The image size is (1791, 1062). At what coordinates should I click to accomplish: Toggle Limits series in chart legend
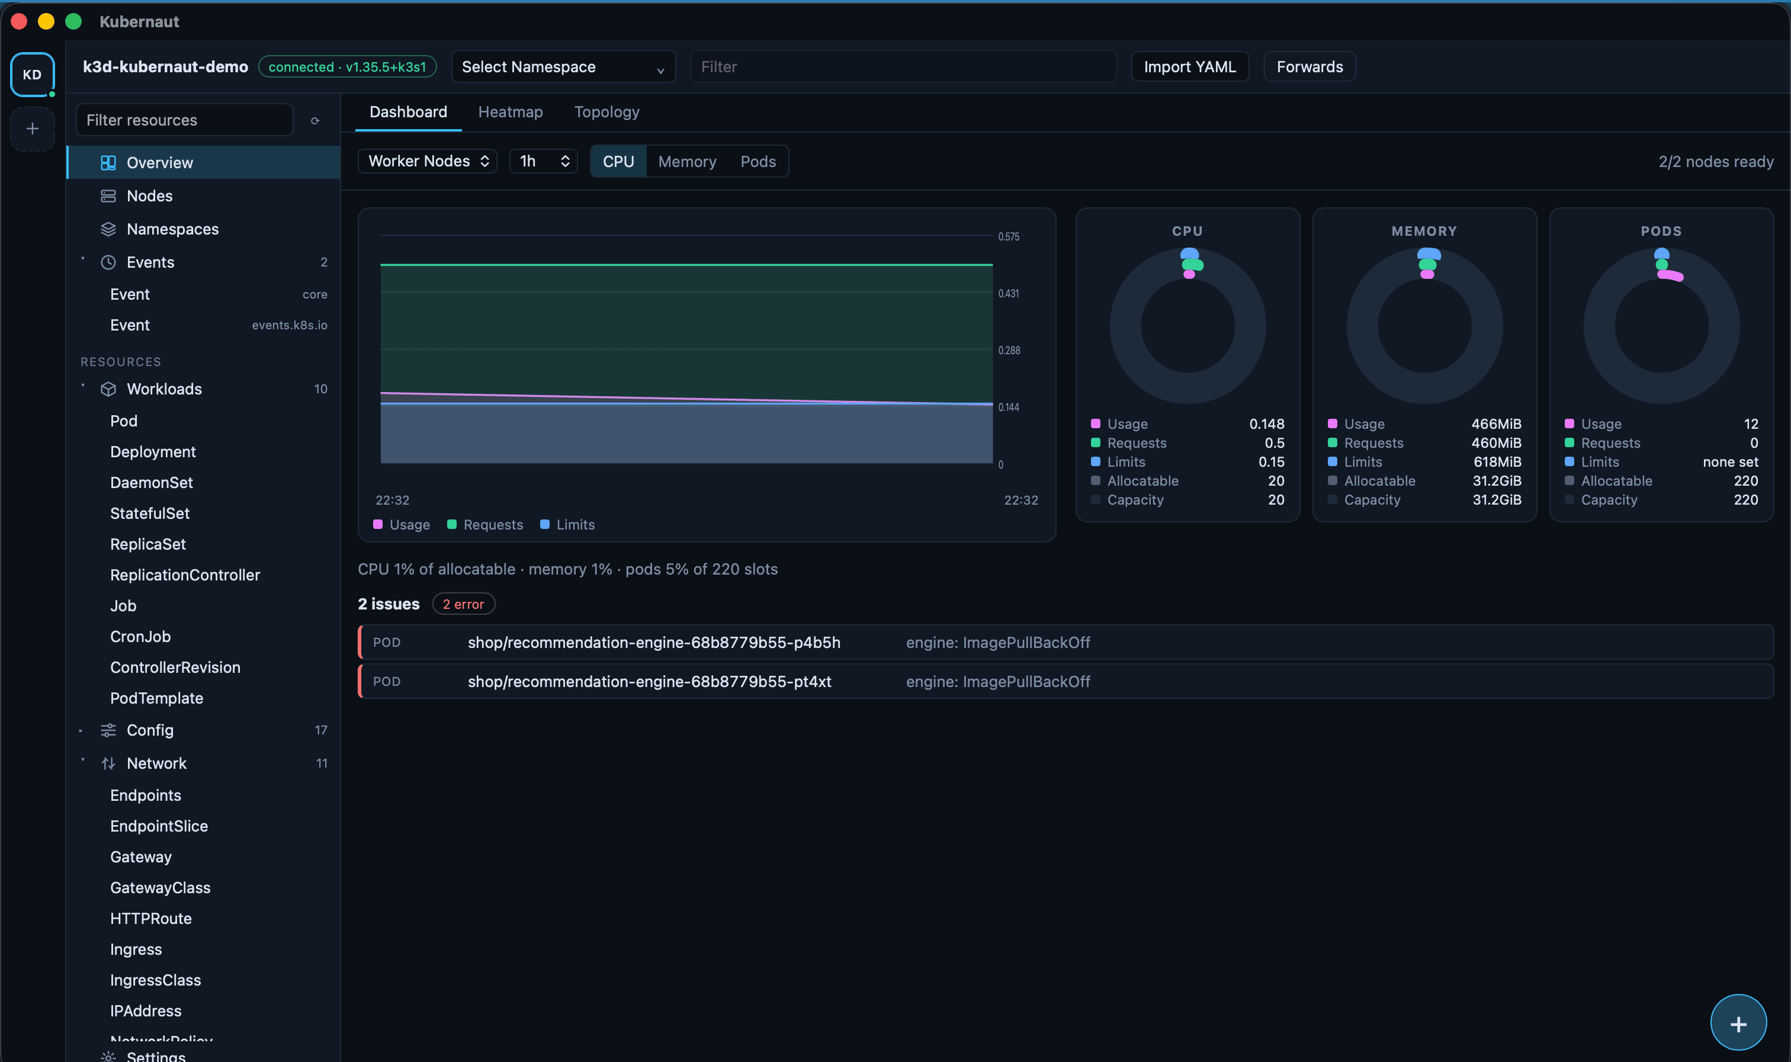tap(567, 525)
